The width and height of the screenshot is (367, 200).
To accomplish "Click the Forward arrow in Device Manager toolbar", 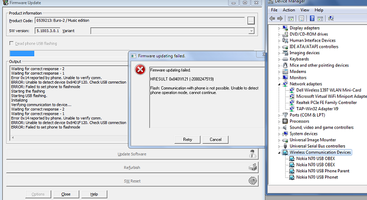I will (x=280, y=18).
